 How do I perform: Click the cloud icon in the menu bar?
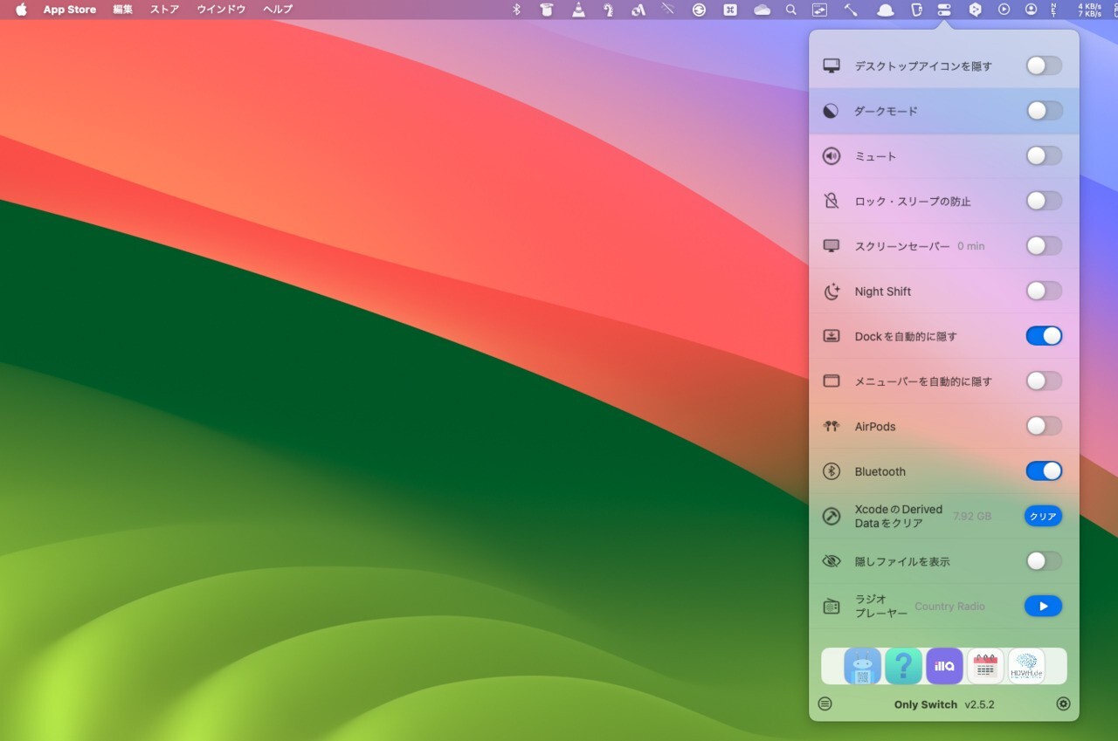[762, 10]
